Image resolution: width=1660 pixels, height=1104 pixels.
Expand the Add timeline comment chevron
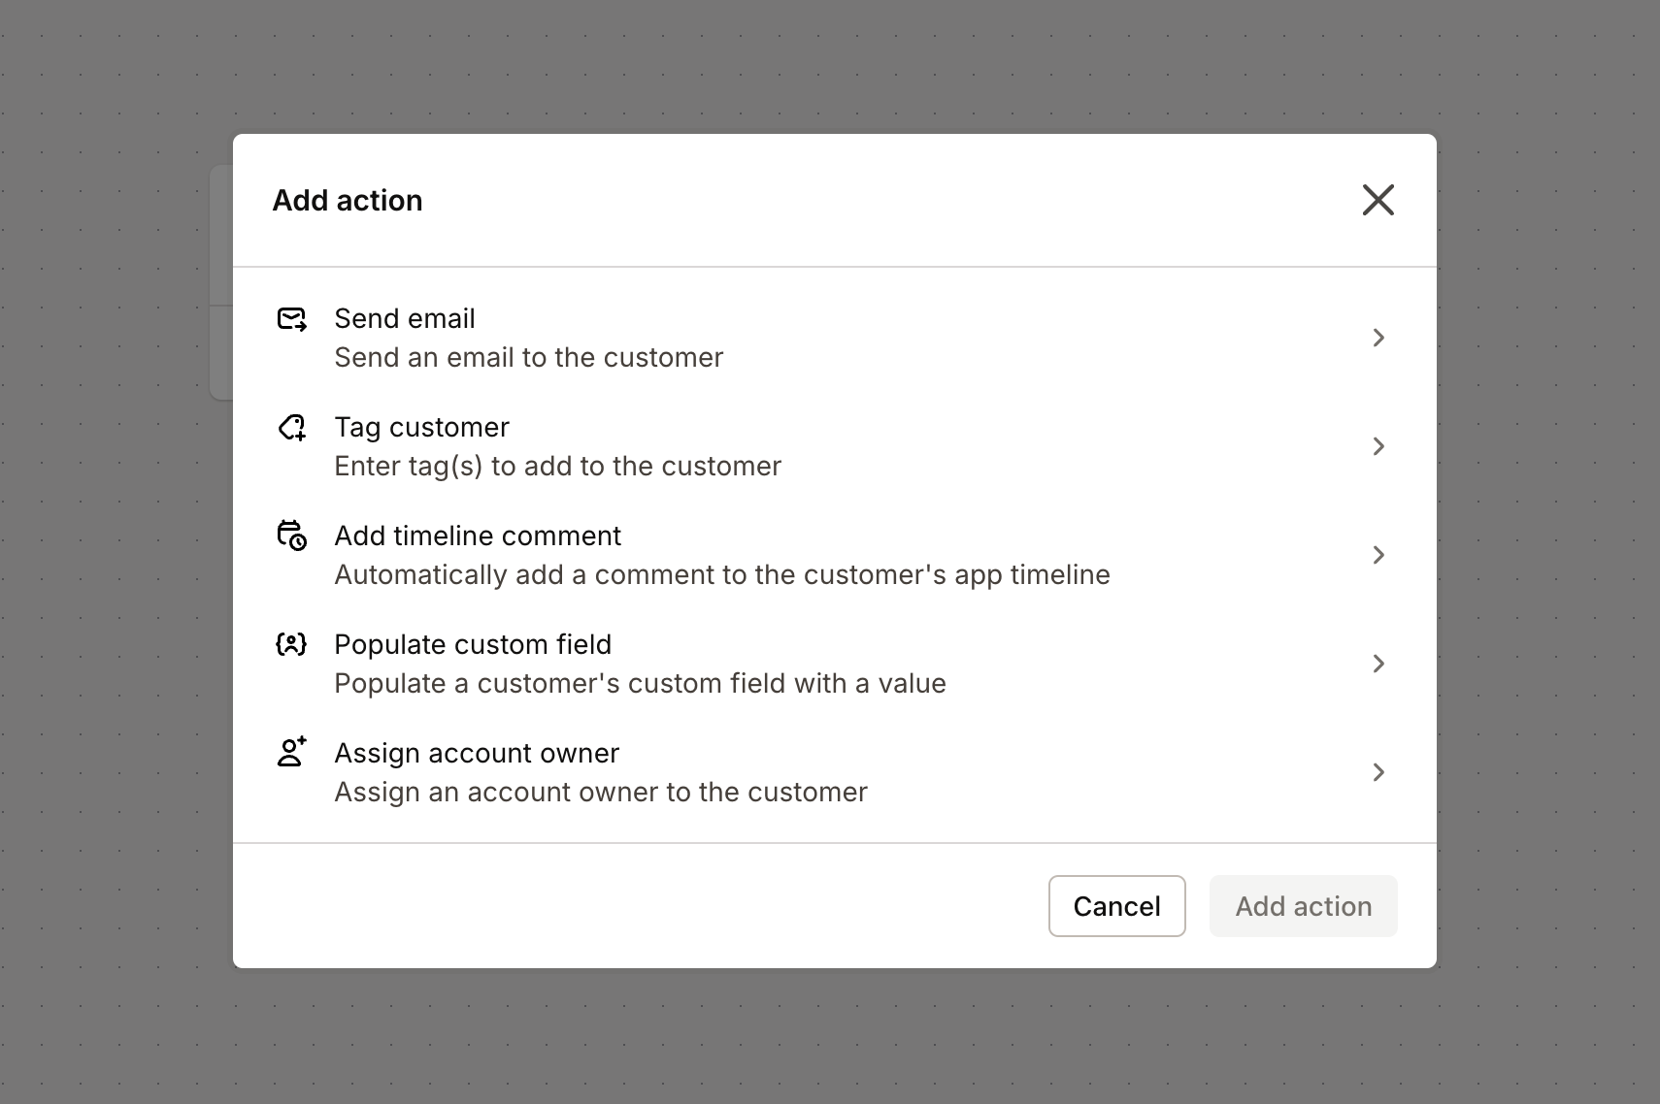click(x=1378, y=555)
